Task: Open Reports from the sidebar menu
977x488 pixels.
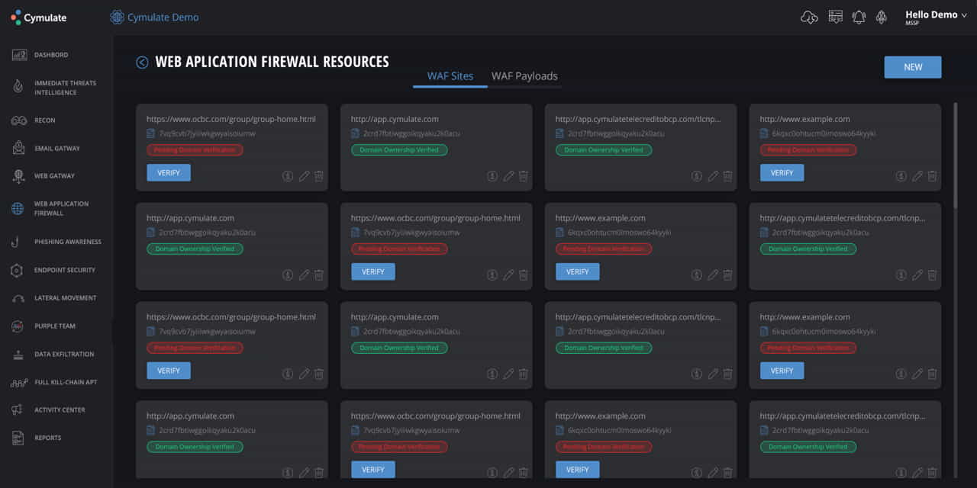Action: pos(47,438)
